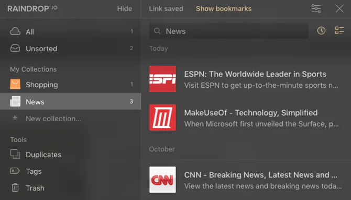This screenshot has height=200, width=351.
Task: Click the Unsorted count of 2
Action: click(x=131, y=48)
